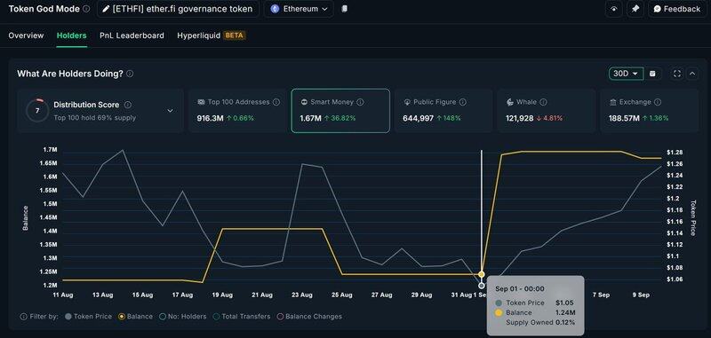The width and height of the screenshot is (711, 338).
Task: Click the Top 100 Addresses ID card icon
Action: 201,102
